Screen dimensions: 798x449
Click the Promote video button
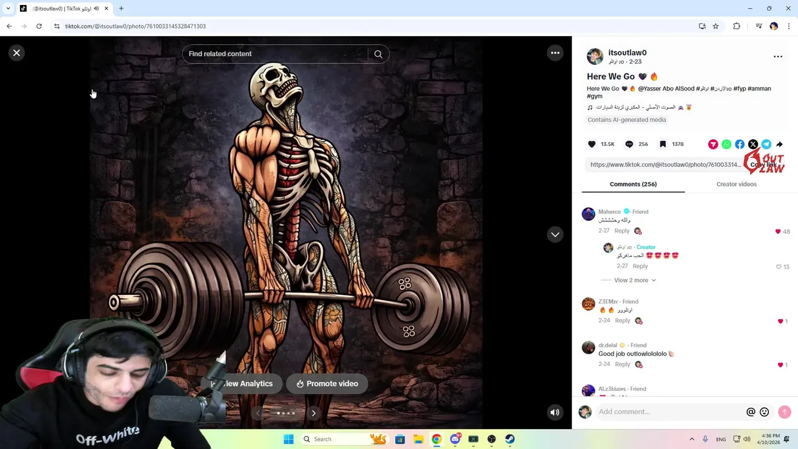pyautogui.click(x=327, y=384)
